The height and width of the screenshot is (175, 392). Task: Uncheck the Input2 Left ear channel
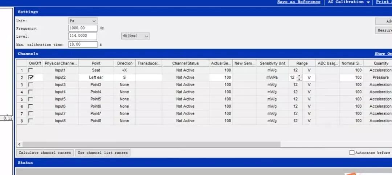31,78
